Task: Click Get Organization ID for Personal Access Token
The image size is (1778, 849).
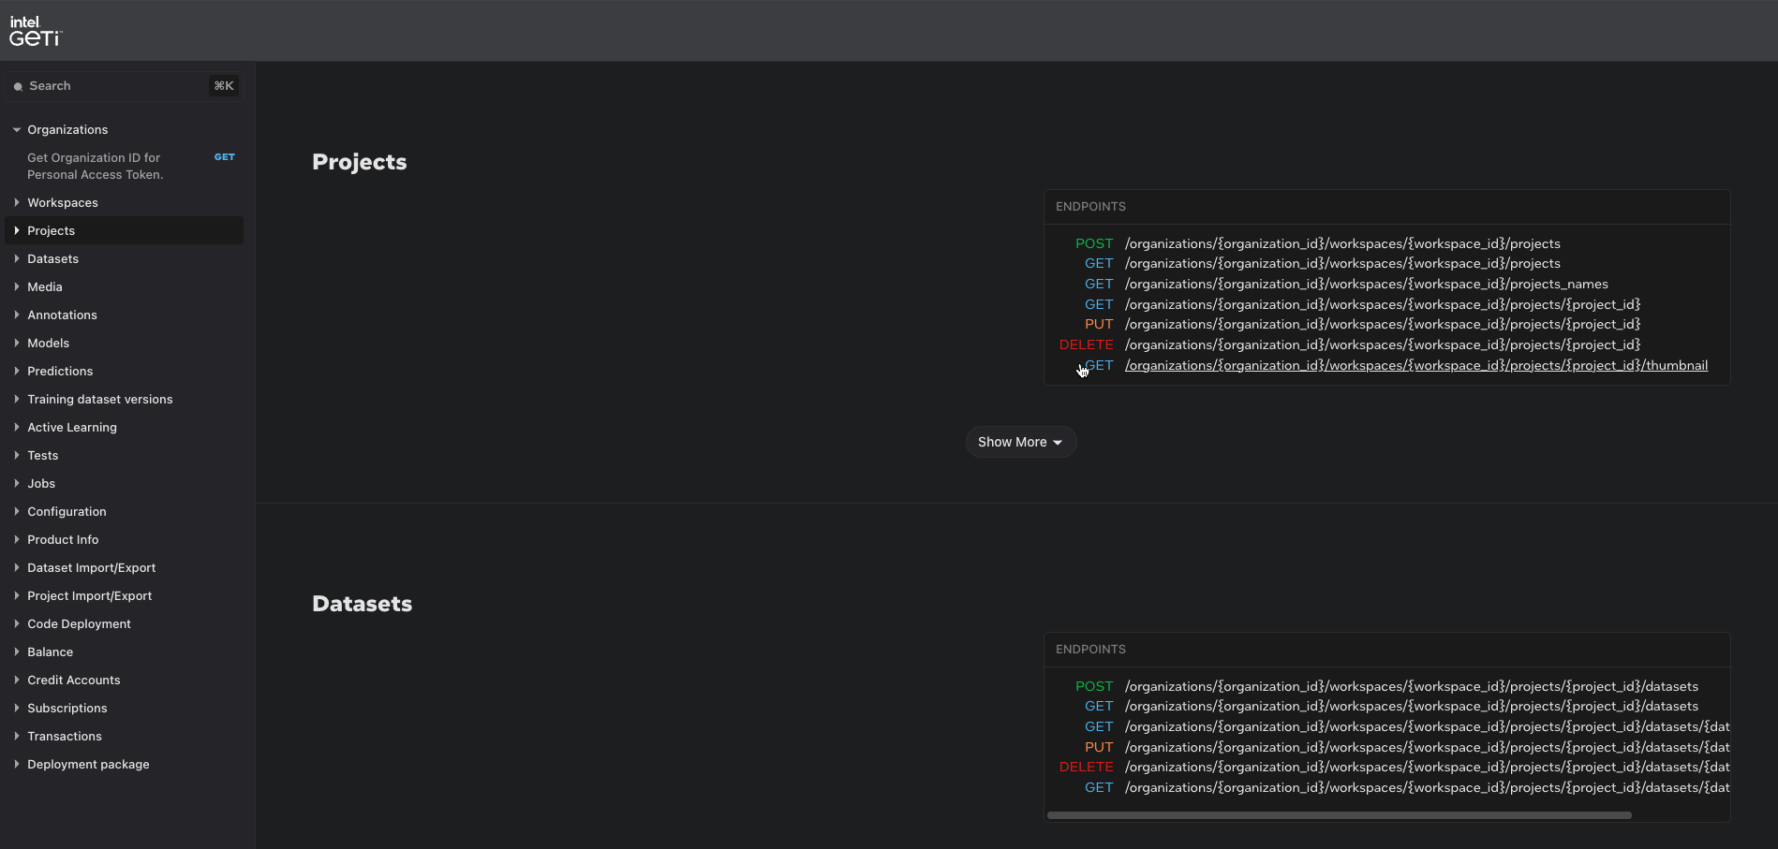Action: pos(94,166)
